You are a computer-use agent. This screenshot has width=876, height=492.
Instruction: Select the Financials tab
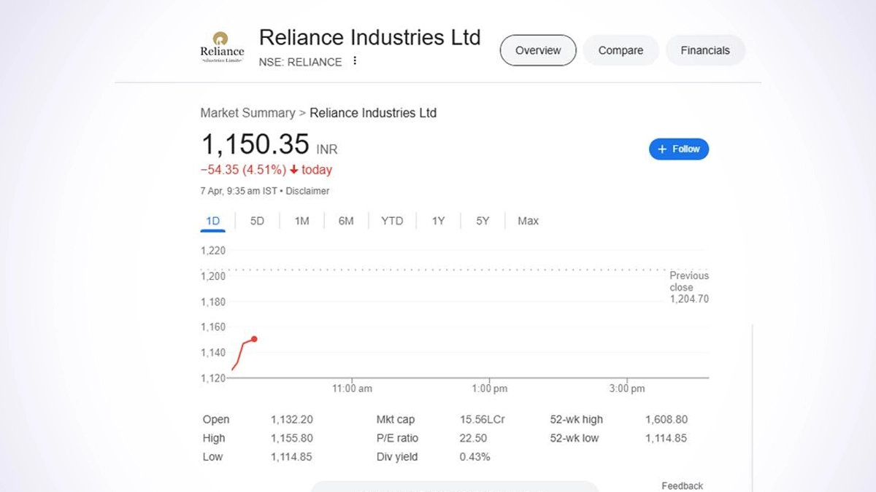click(704, 50)
